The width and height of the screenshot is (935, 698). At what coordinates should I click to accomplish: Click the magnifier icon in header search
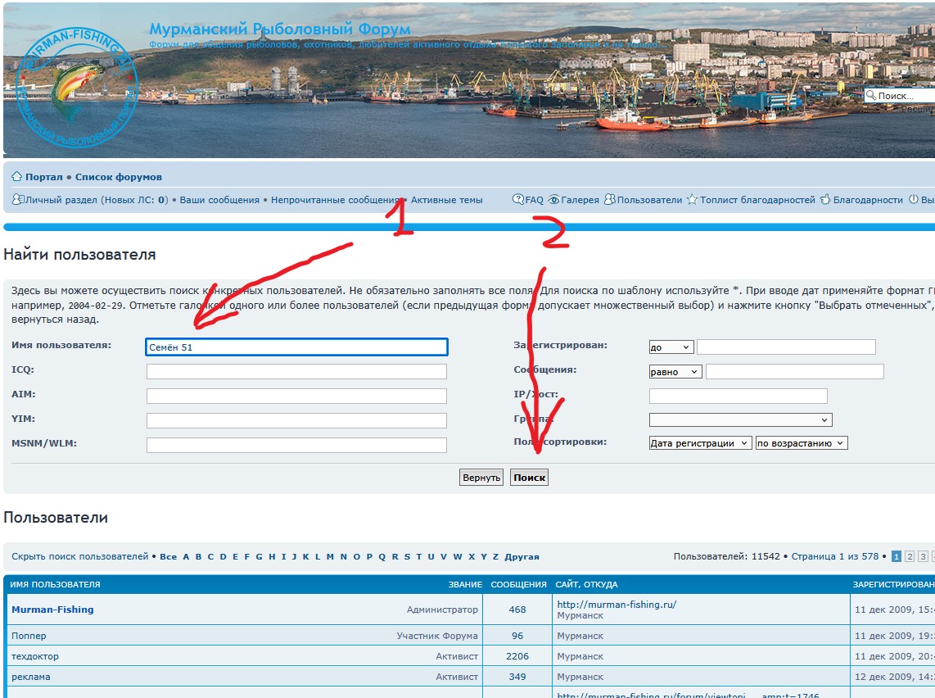pos(871,96)
